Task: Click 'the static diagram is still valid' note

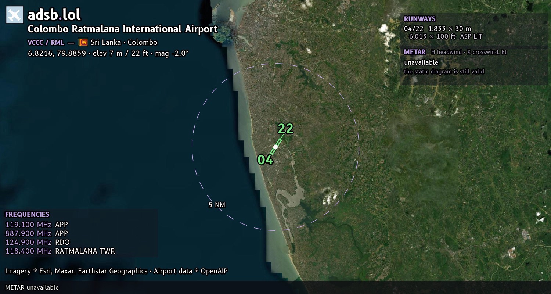Action: [x=444, y=72]
